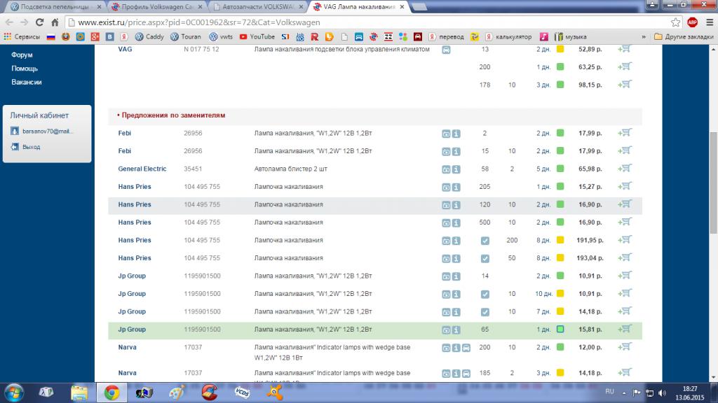
Task: Open Другие закладки folder
Action: pos(683,36)
